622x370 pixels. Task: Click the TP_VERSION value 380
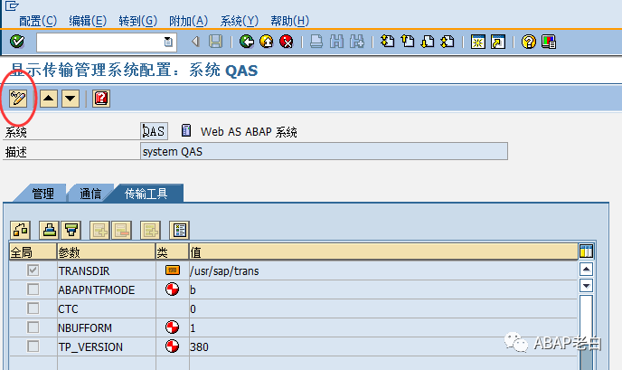point(383,346)
